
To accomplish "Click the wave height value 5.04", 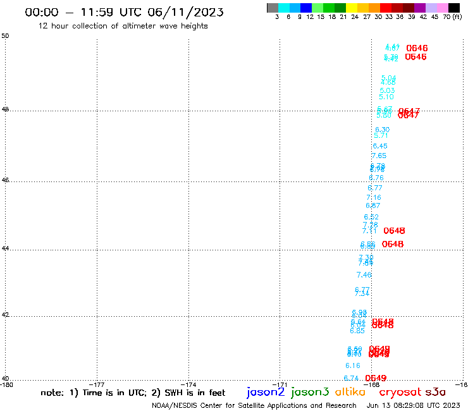I will pos(389,78).
